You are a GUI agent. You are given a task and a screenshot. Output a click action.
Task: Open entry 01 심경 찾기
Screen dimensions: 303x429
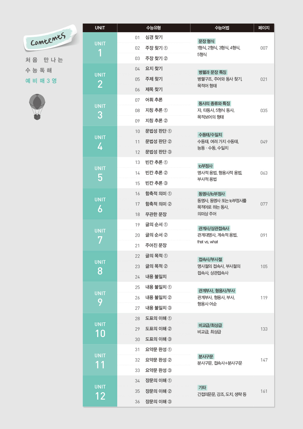click(154, 37)
